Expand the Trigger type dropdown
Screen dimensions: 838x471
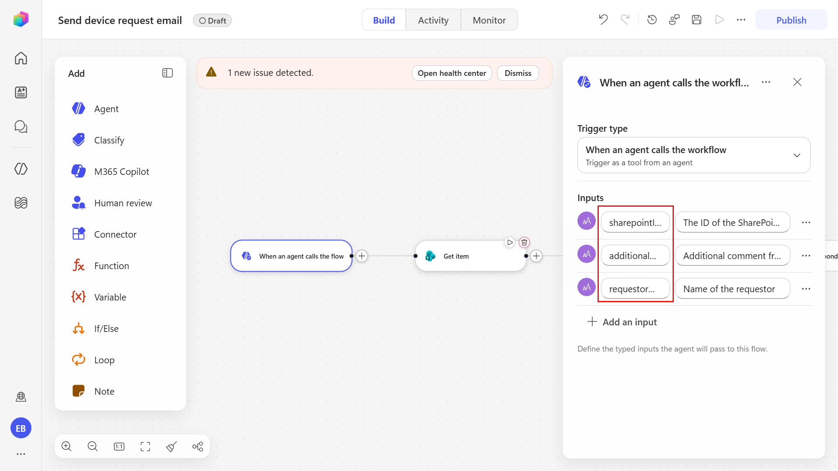(x=694, y=155)
